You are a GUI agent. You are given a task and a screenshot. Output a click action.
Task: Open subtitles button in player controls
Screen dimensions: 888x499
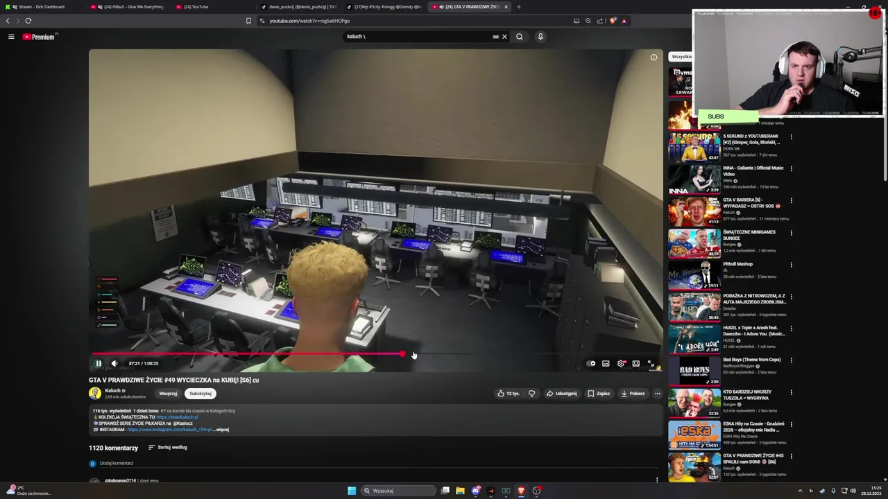(x=606, y=363)
